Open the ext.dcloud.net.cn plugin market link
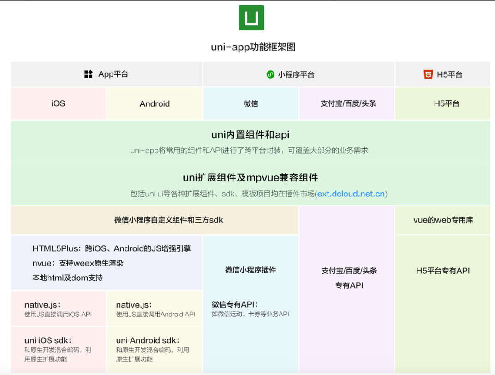 351,194
